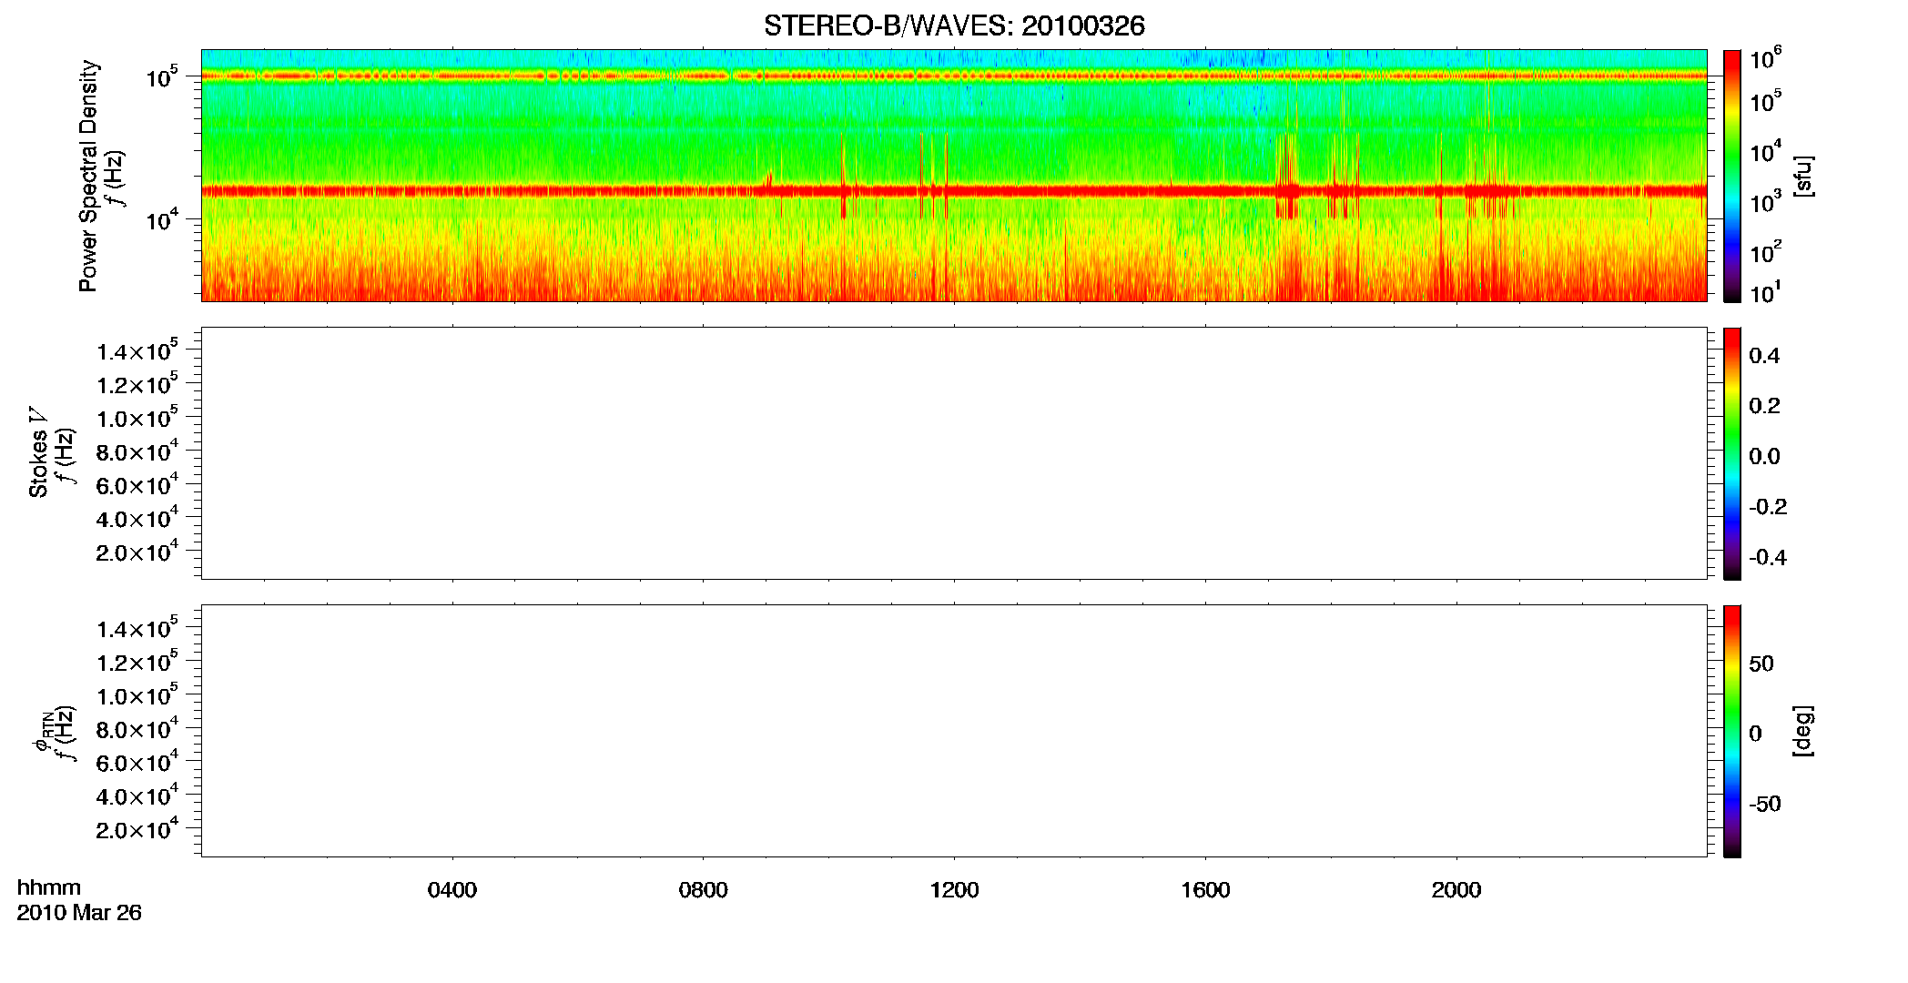The image size is (1908, 983).
Task: Click the 1200 time label
Action: (954, 890)
